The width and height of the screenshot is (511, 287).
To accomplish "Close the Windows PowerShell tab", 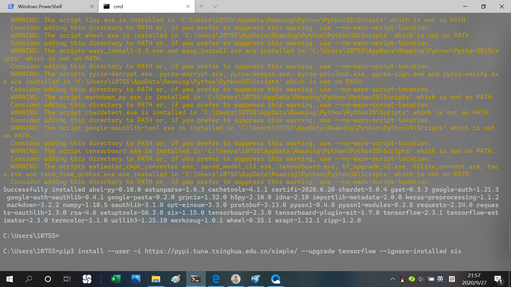I will pos(92,6).
